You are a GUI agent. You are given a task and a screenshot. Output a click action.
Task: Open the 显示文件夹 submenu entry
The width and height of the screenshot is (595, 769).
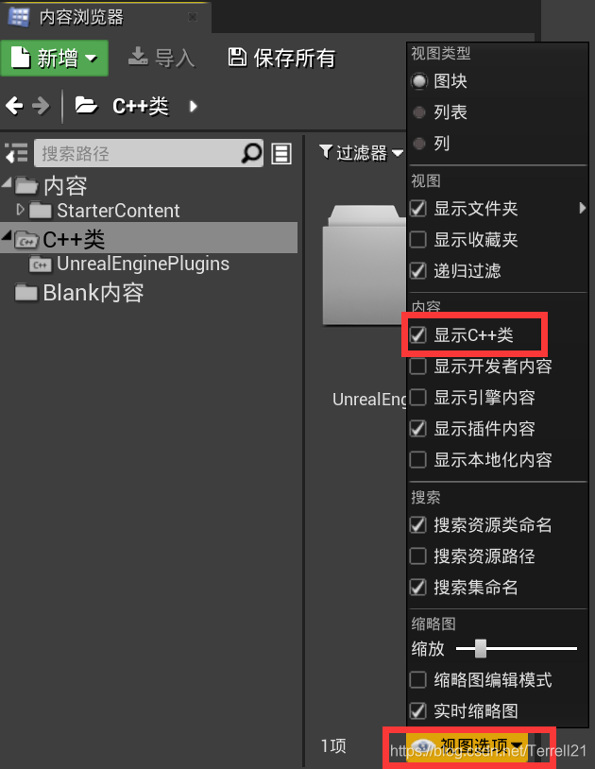(498, 209)
